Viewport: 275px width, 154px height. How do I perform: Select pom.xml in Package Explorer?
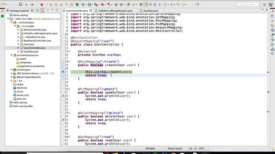coord(21,99)
